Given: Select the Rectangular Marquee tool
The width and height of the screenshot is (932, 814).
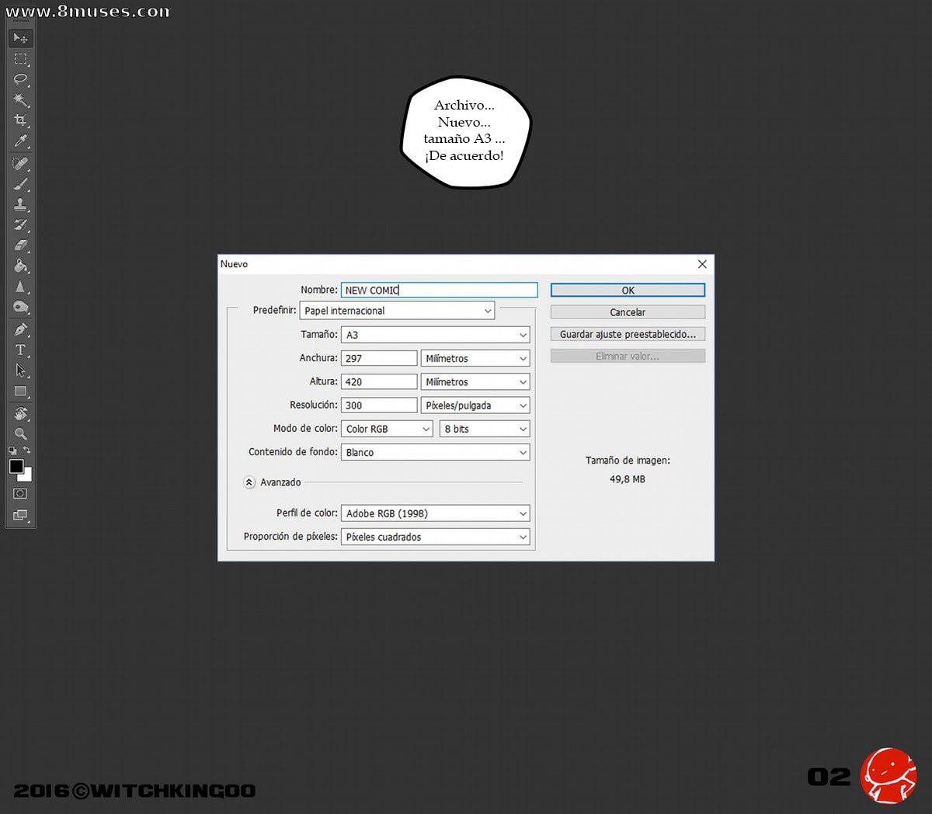Looking at the screenshot, I should [21, 59].
